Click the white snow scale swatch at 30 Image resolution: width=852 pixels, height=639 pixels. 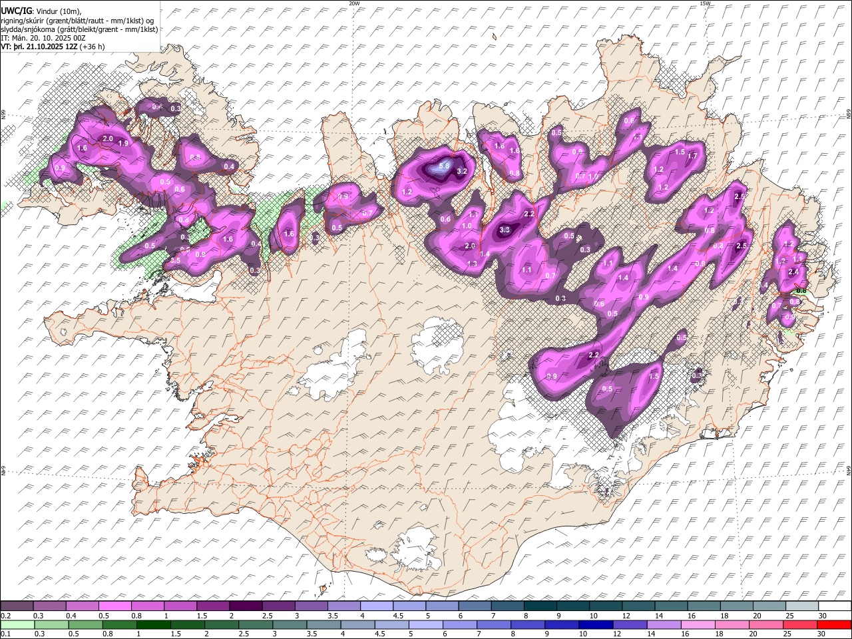tap(834, 606)
